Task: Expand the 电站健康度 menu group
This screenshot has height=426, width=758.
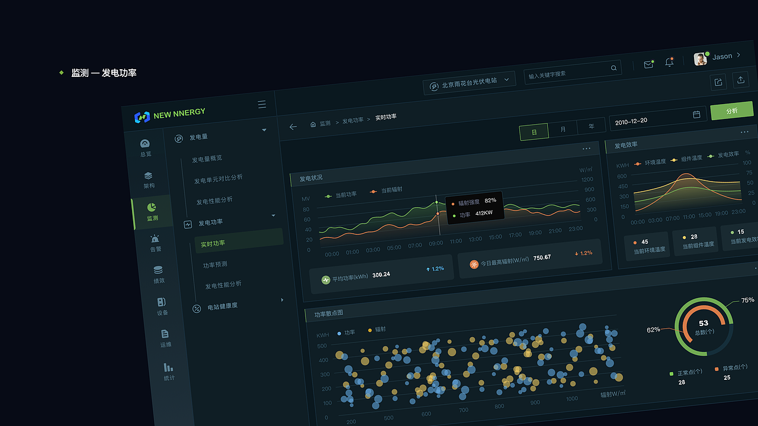Action: click(x=282, y=301)
